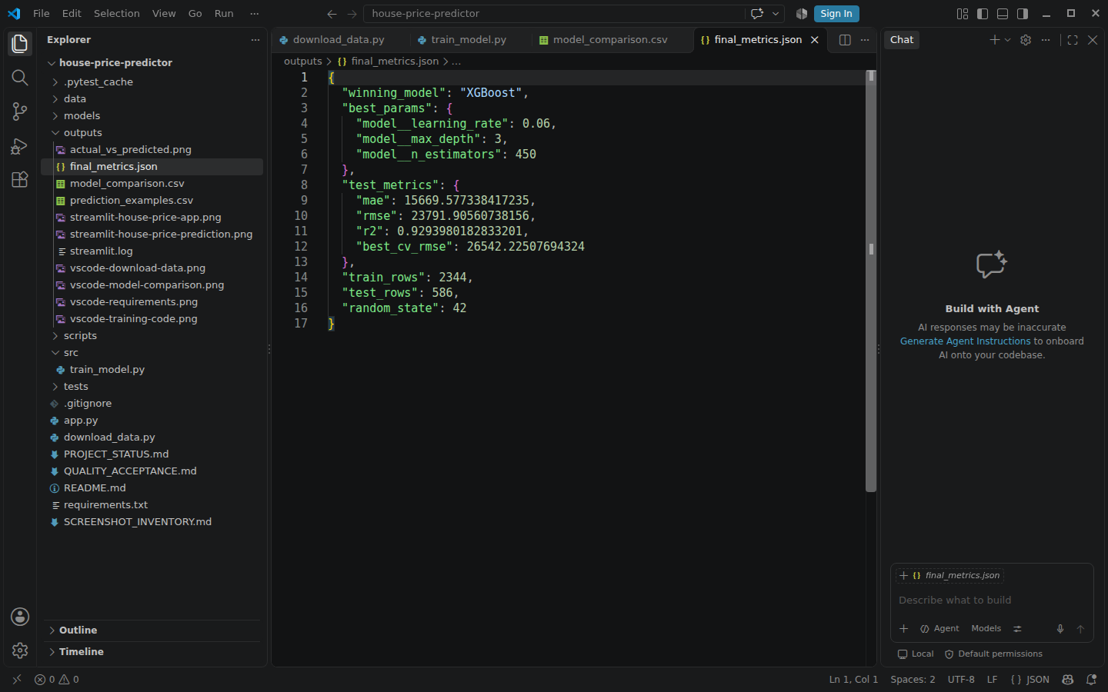
Task: Click Generate Agent Instructions link
Action: coord(965,341)
